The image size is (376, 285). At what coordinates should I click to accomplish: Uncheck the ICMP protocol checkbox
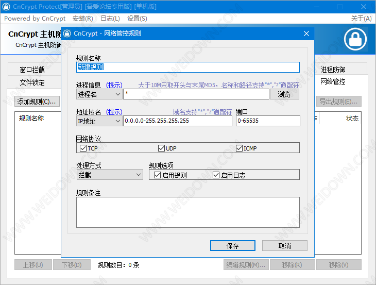point(239,148)
